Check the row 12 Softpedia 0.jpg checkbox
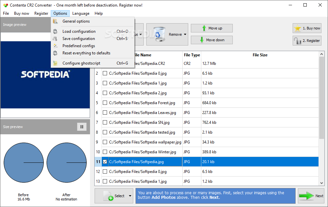This screenshot has height=207, width=328. [x=105, y=172]
